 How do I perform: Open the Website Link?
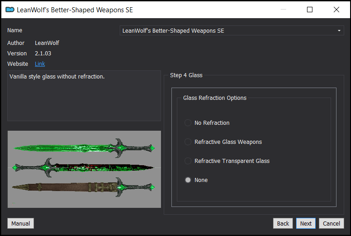pos(40,64)
